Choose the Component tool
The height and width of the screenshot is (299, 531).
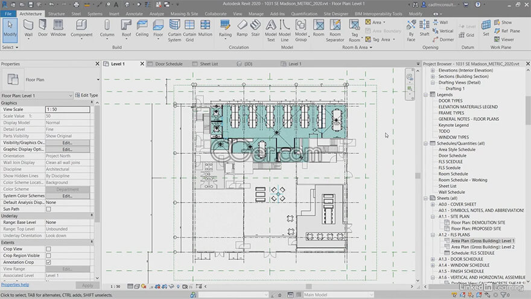81,28
